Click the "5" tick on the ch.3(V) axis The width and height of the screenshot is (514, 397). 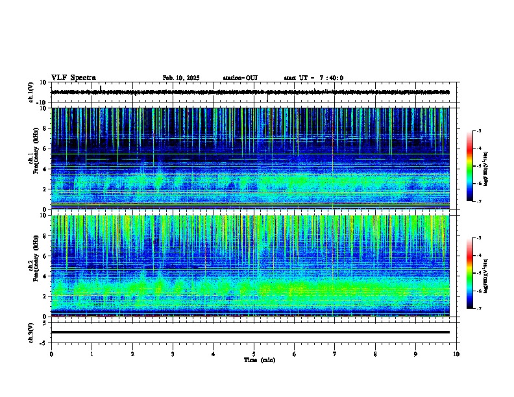45,323
